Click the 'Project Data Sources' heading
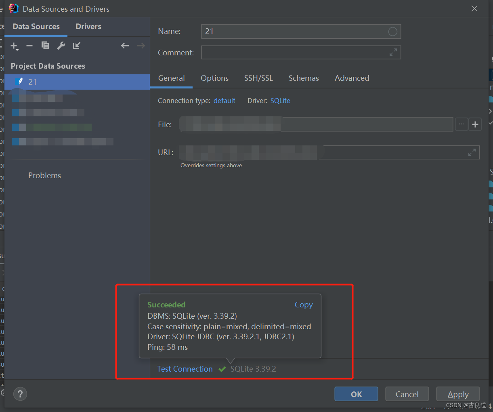Viewport: 493px width, 412px height. [x=48, y=66]
